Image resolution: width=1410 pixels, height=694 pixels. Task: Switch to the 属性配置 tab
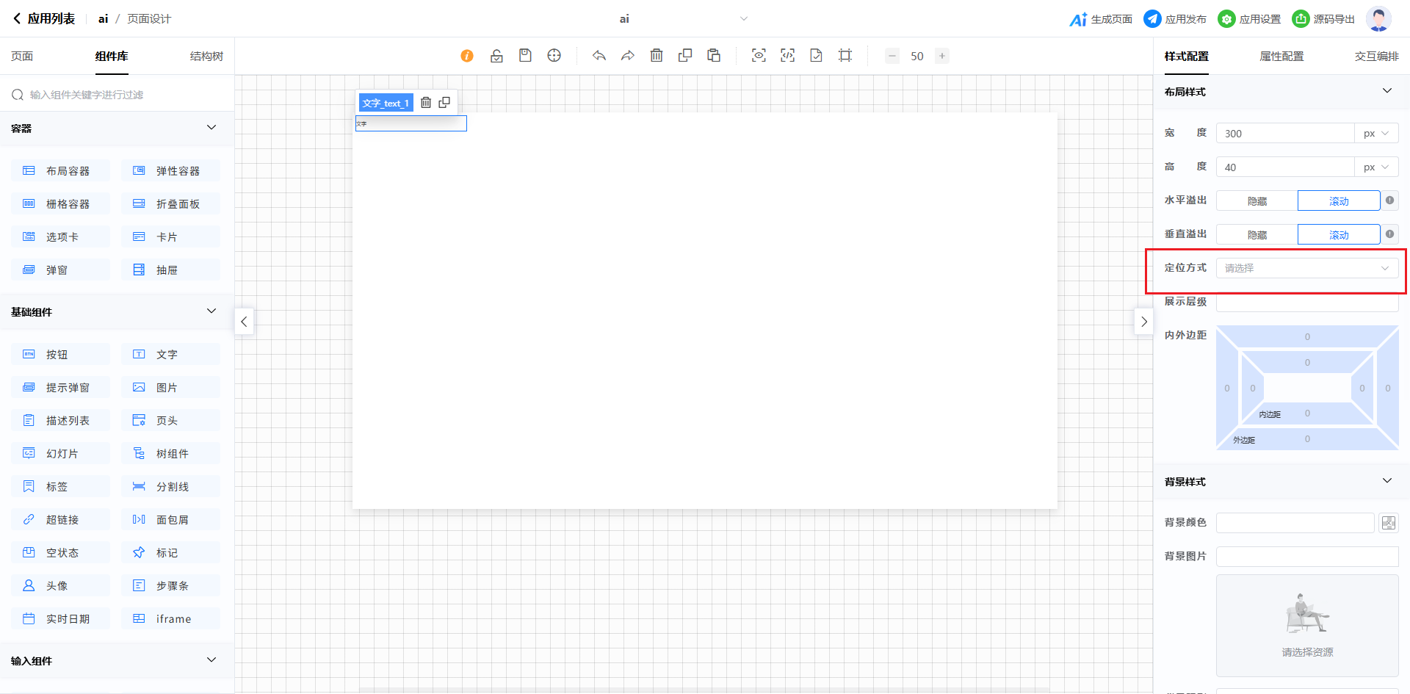point(1281,57)
